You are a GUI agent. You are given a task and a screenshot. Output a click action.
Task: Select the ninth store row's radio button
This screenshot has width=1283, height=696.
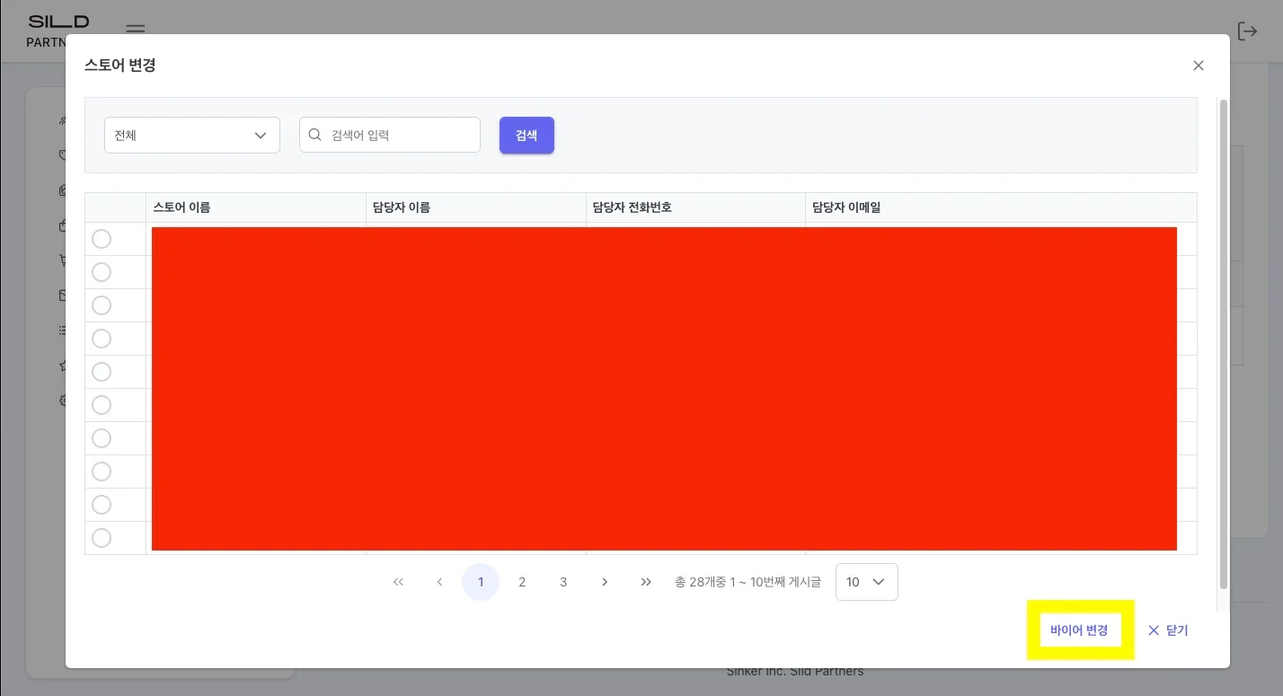coord(102,505)
